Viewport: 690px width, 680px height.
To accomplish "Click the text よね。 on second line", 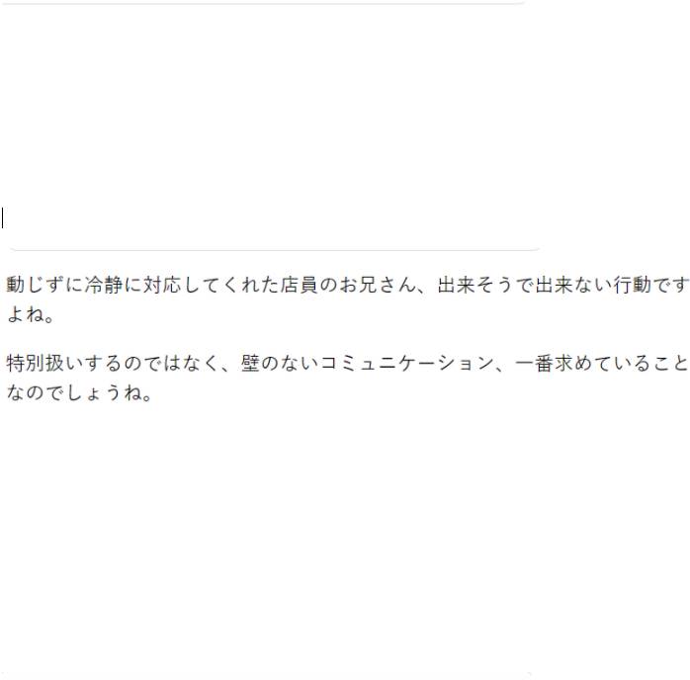I will tap(31, 314).
